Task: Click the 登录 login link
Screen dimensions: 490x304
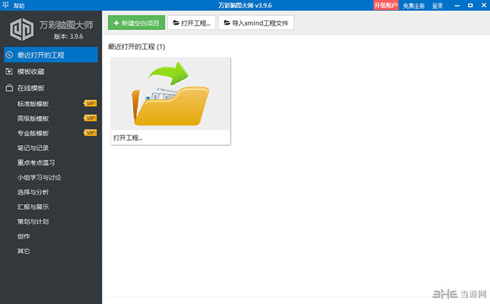Action: [x=437, y=5]
